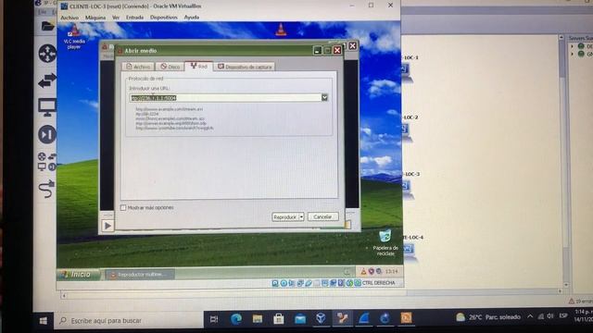Select the GNS3 add a link cable icon
The image size is (593, 333).
pyautogui.click(x=47, y=189)
